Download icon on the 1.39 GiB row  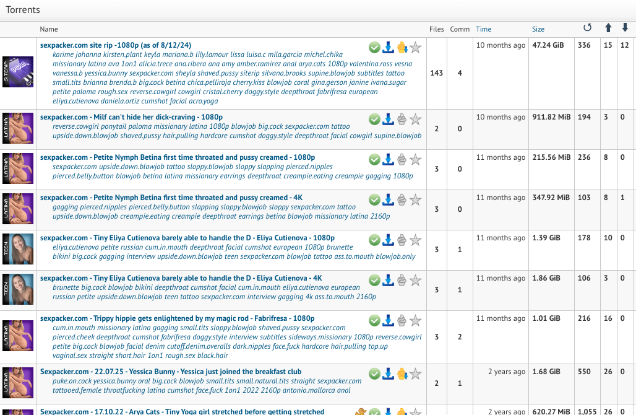point(388,240)
